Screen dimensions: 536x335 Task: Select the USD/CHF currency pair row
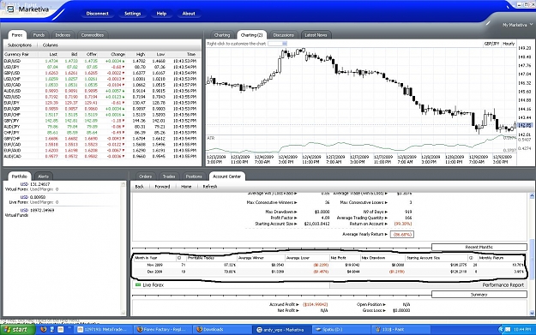tap(102, 79)
